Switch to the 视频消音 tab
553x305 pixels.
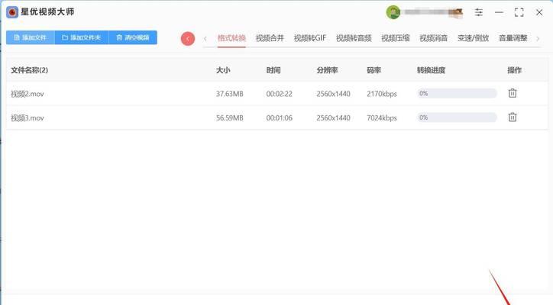[x=433, y=38]
